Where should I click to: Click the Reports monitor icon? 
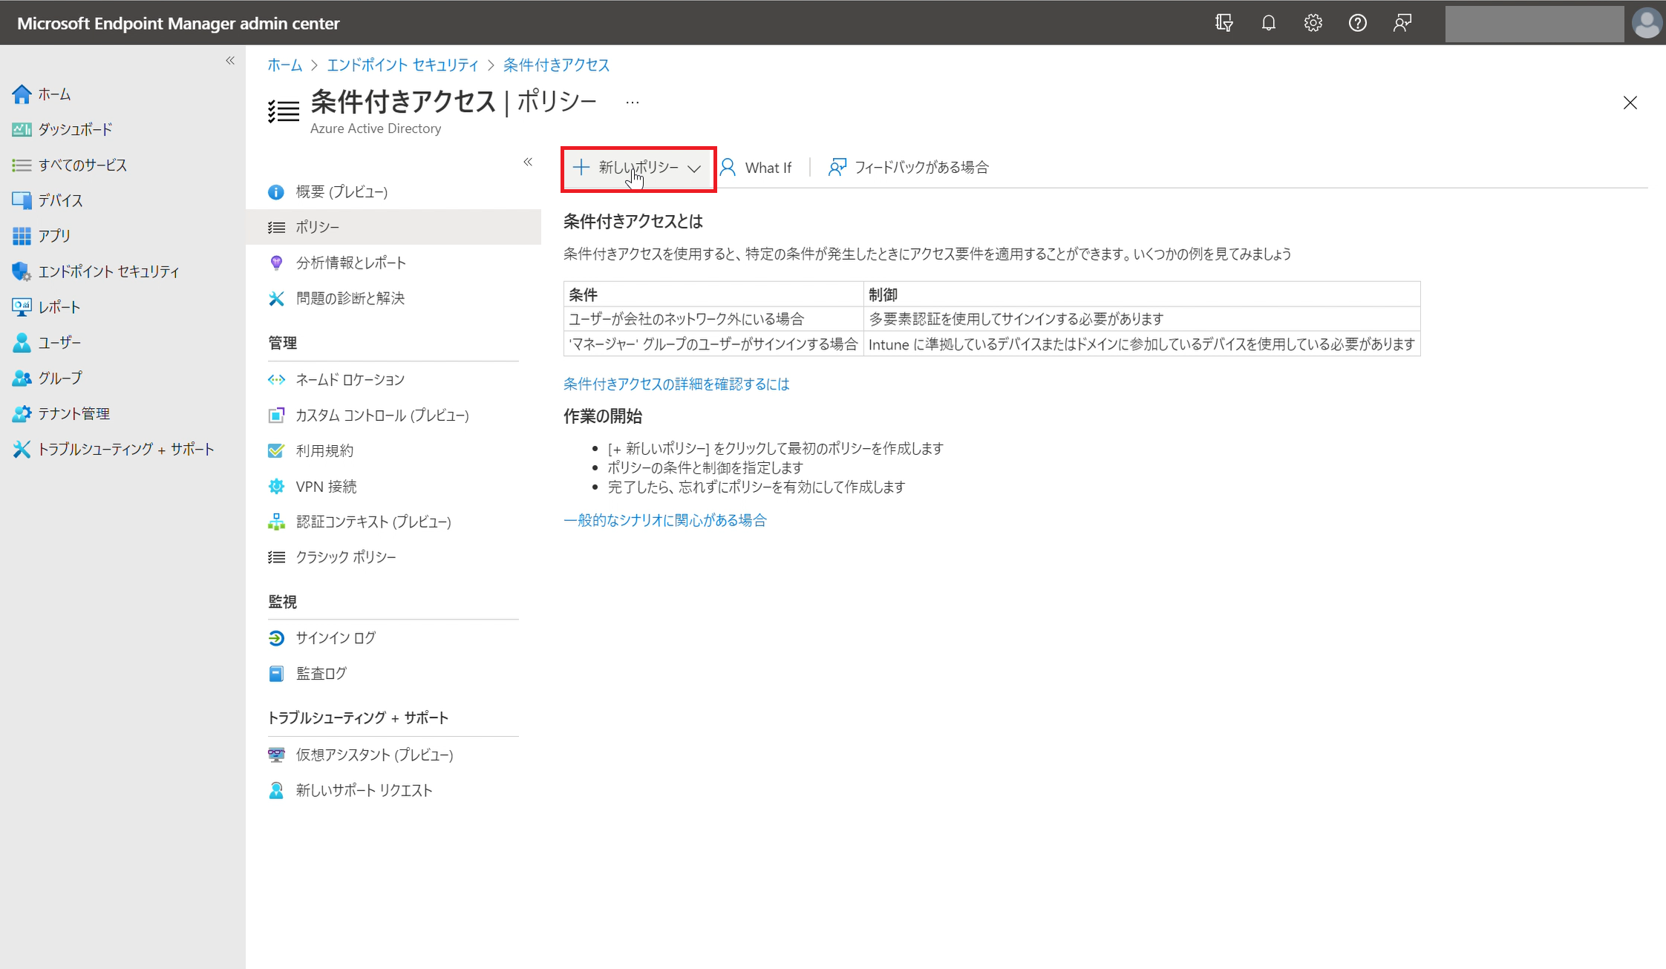[22, 307]
